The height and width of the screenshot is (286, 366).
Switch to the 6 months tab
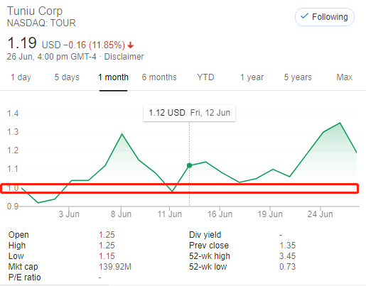coord(159,77)
